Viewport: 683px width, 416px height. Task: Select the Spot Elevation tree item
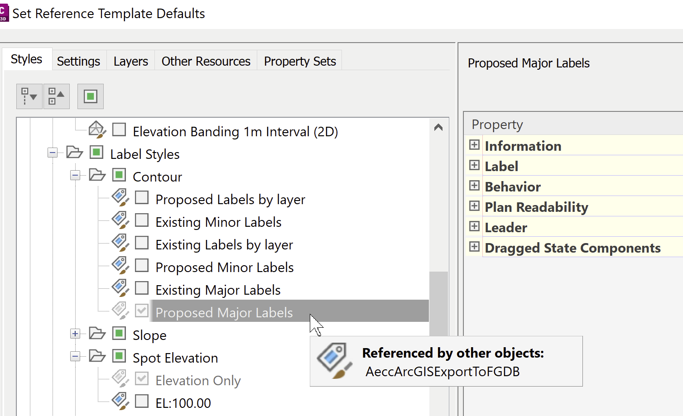click(175, 358)
